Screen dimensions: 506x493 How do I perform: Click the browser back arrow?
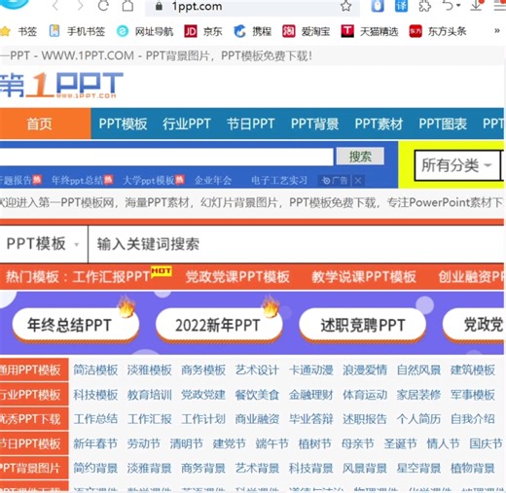[55, 6]
